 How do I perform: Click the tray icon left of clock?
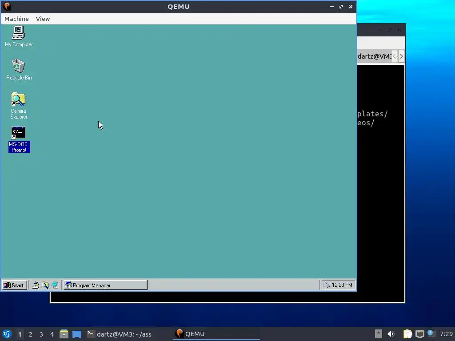[x=327, y=285]
